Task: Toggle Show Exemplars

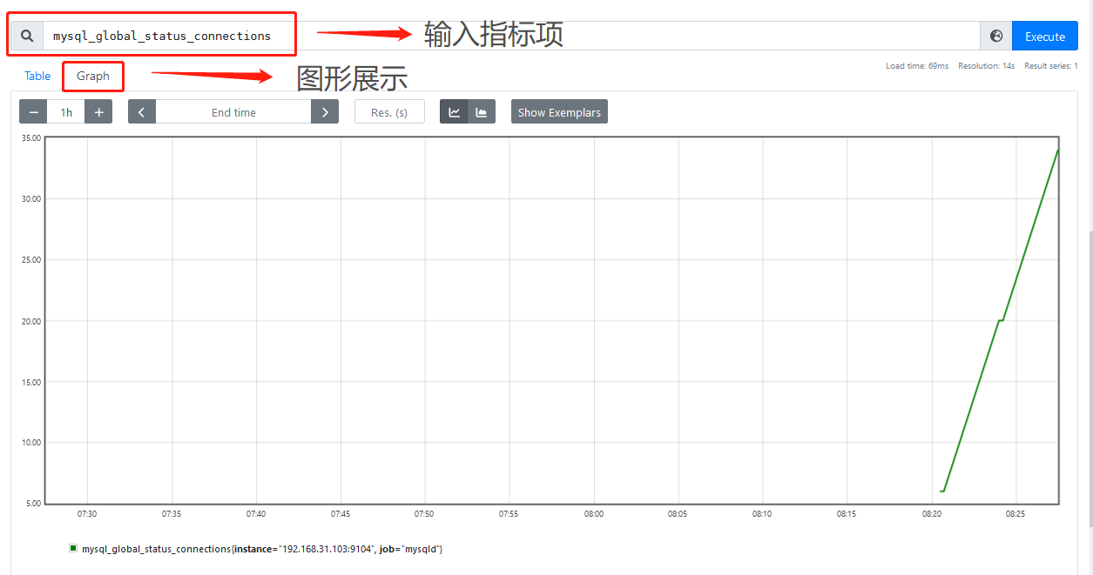Action: click(559, 112)
